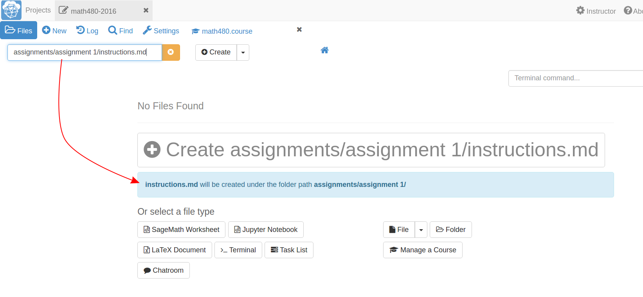This screenshot has width=643, height=297.
Task: Expand the File type dropdown caret
Action: click(x=421, y=230)
